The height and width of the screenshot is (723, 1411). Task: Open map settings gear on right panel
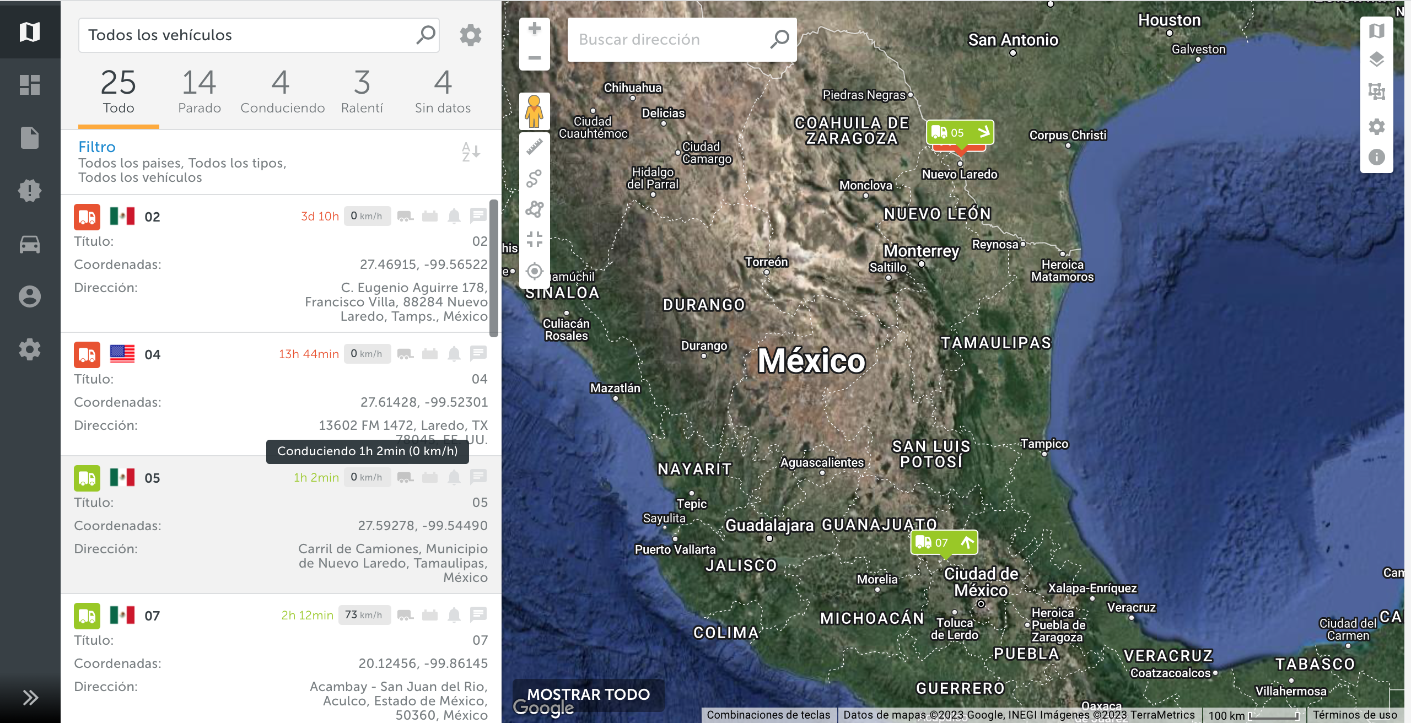pyautogui.click(x=1376, y=127)
